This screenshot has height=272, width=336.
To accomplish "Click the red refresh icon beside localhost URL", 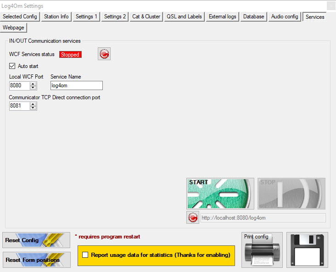I will pyautogui.click(x=193, y=217).
